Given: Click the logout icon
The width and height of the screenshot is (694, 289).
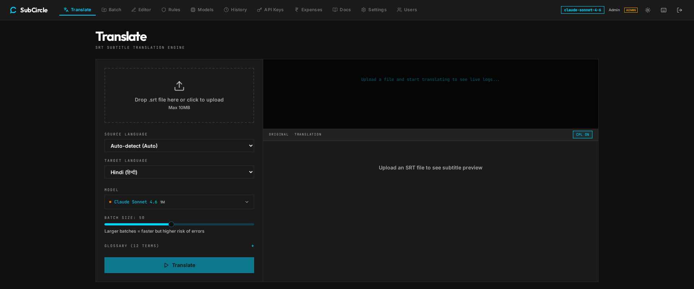Looking at the screenshot, I should click(x=680, y=10).
